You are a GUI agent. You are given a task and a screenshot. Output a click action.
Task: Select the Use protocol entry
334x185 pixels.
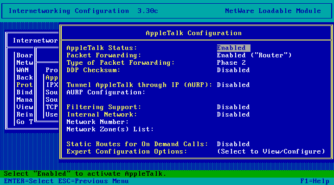click(52, 115)
